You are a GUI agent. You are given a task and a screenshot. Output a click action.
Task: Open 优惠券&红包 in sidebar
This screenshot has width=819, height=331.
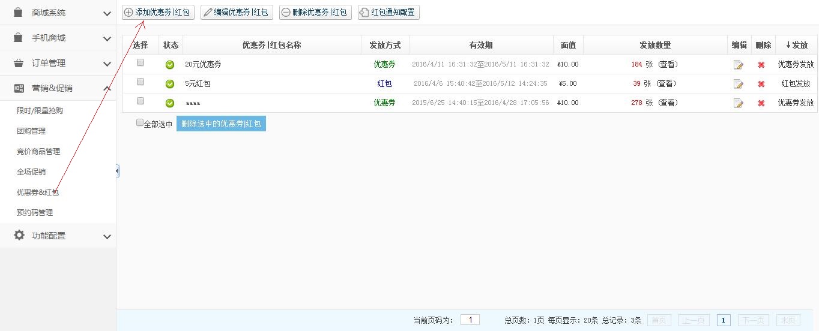38,192
